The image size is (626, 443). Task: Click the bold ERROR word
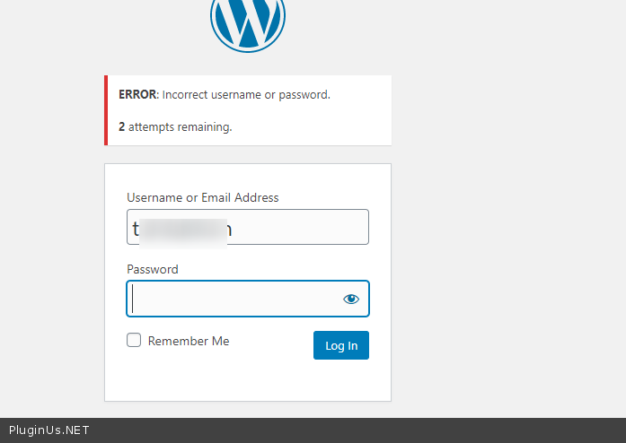[137, 94]
